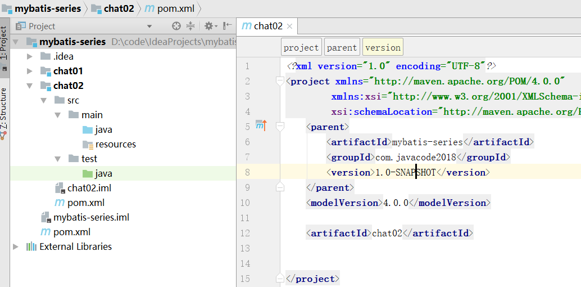
Task: Expand the chat01 module
Action: tap(30, 71)
